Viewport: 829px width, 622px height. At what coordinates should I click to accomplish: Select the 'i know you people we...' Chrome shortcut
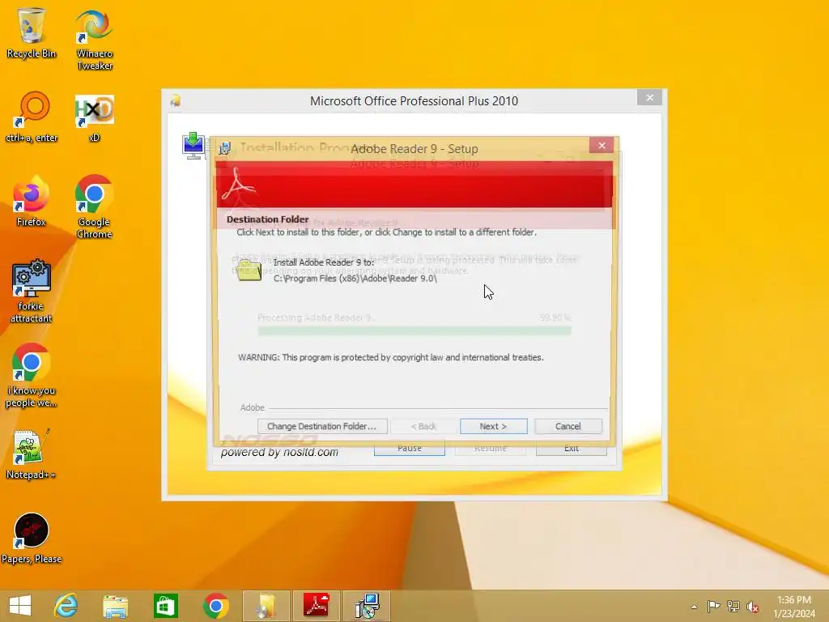click(32, 376)
